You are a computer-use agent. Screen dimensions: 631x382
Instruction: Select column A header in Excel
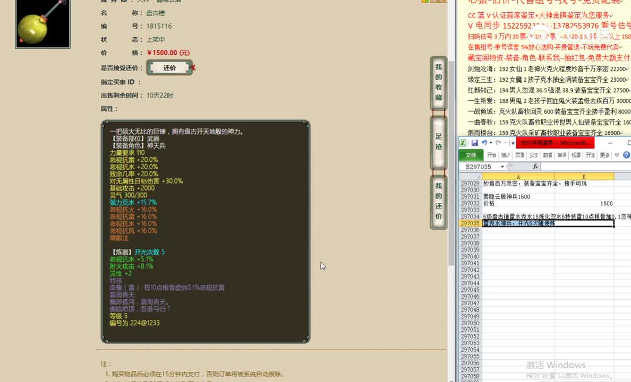tap(518, 177)
